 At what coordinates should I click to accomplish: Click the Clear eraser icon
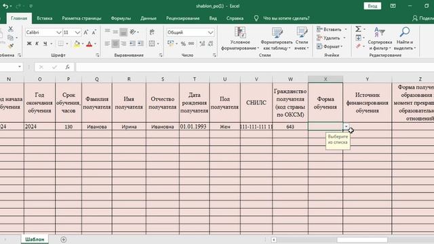click(358, 46)
